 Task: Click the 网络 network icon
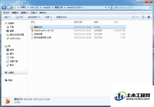click(6, 80)
